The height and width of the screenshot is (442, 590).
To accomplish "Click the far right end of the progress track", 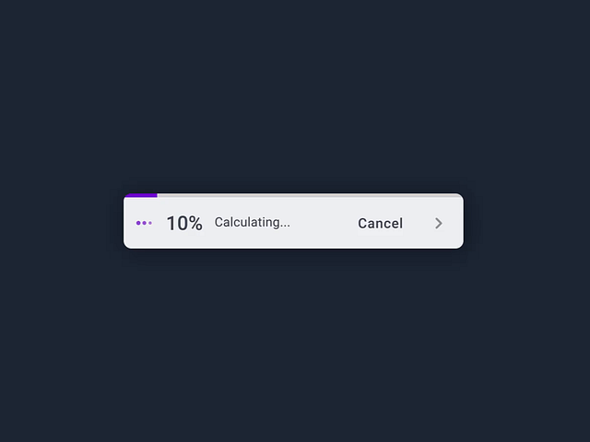I will 458,196.
